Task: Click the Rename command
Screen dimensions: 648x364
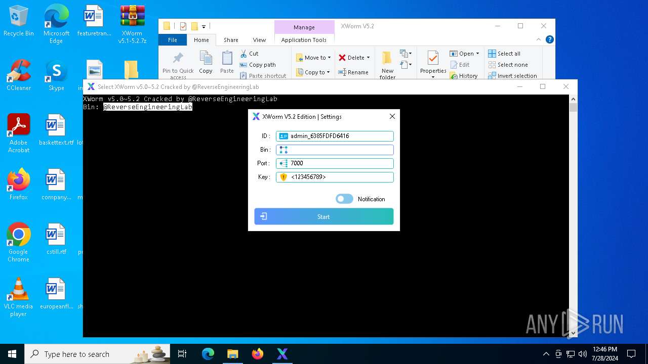Action: [x=353, y=72]
